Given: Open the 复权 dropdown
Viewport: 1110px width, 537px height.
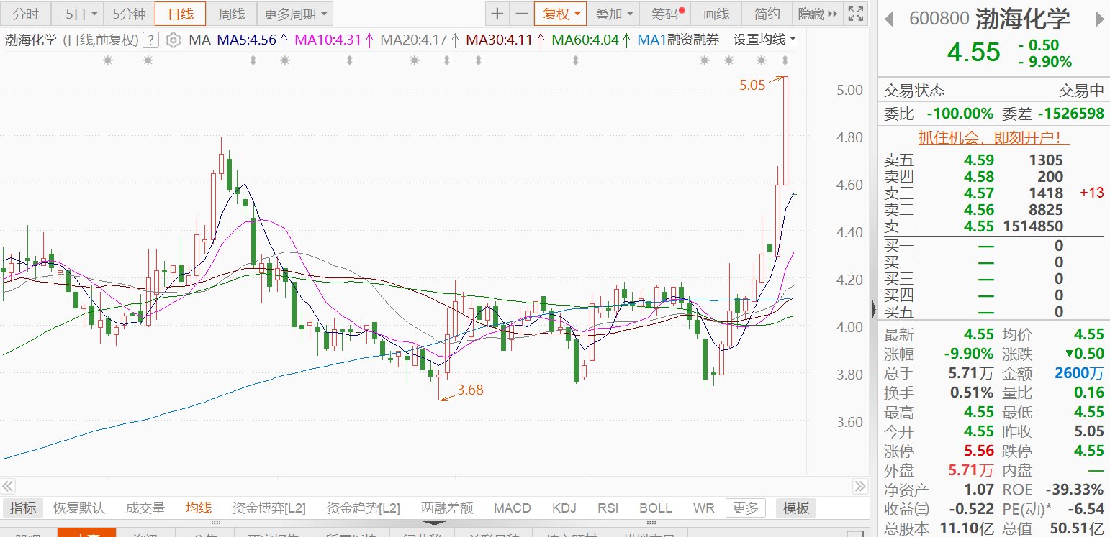Looking at the screenshot, I should (560, 14).
